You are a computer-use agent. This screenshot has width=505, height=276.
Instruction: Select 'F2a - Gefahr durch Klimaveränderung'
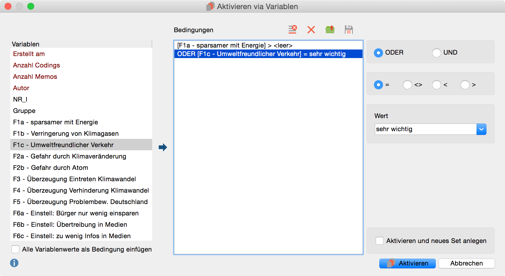click(x=81, y=156)
